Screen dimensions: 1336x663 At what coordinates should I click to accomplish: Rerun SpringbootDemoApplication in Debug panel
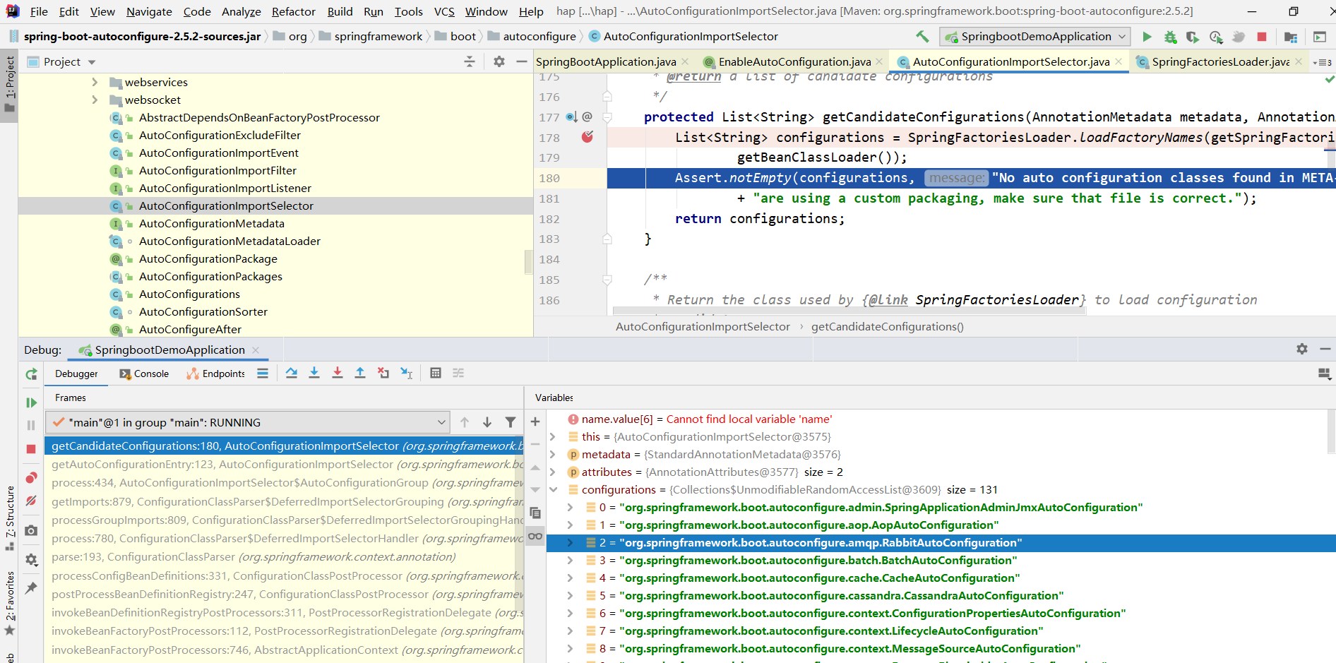pyautogui.click(x=31, y=374)
